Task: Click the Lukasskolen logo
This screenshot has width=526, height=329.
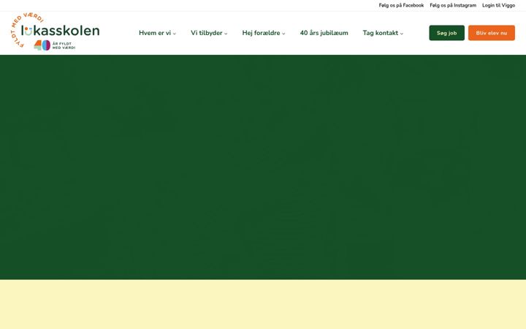Action: (x=56, y=31)
